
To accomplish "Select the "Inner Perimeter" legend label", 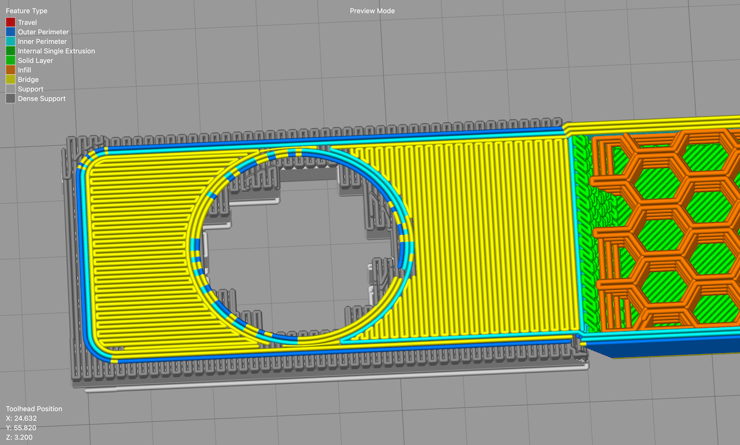I will coord(42,42).
